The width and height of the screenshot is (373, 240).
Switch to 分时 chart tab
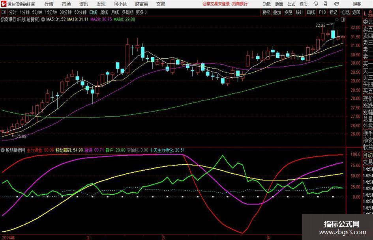click(13, 12)
